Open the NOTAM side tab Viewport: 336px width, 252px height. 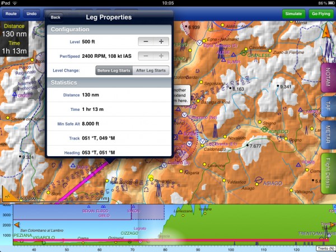[328, 77]
